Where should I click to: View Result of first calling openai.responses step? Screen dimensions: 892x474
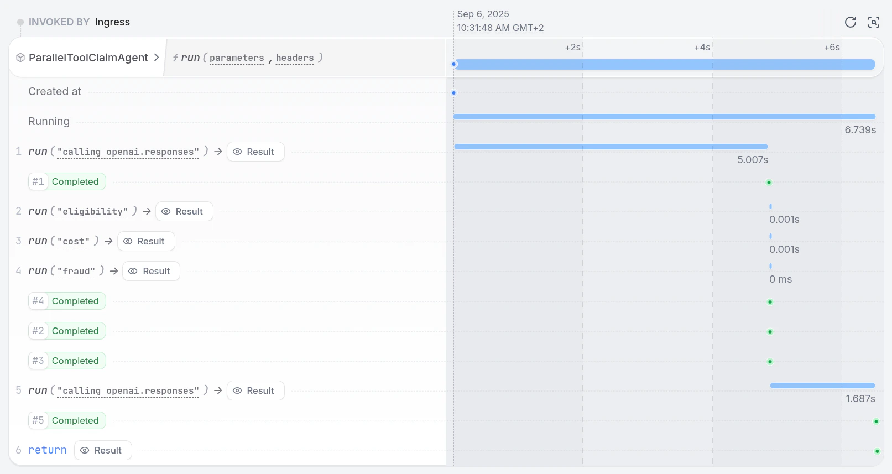point(255,152)
